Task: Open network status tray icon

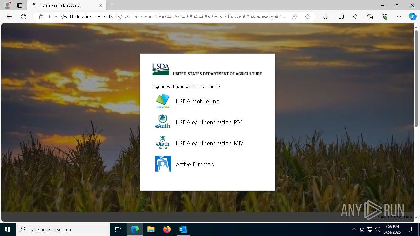Action: click(370, 229)
